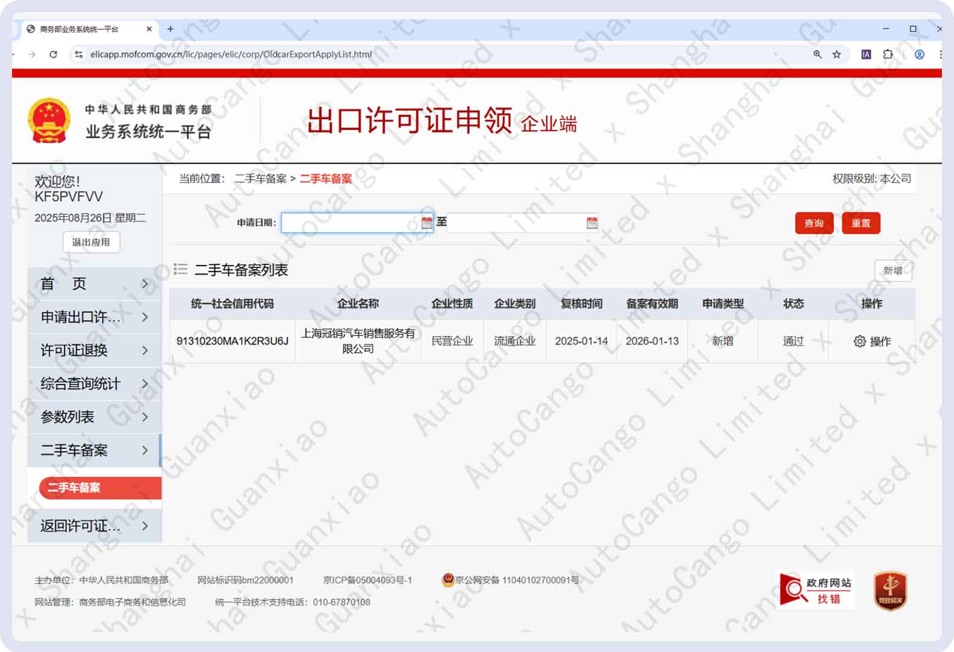Click the police badge icon beside 京公网安备

(x=447, y=580)
